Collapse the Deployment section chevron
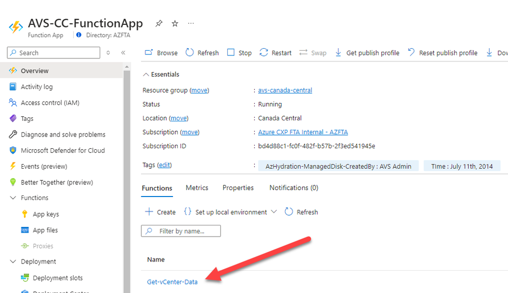Screen dimensions: 508x293 [x=13, y=262]
